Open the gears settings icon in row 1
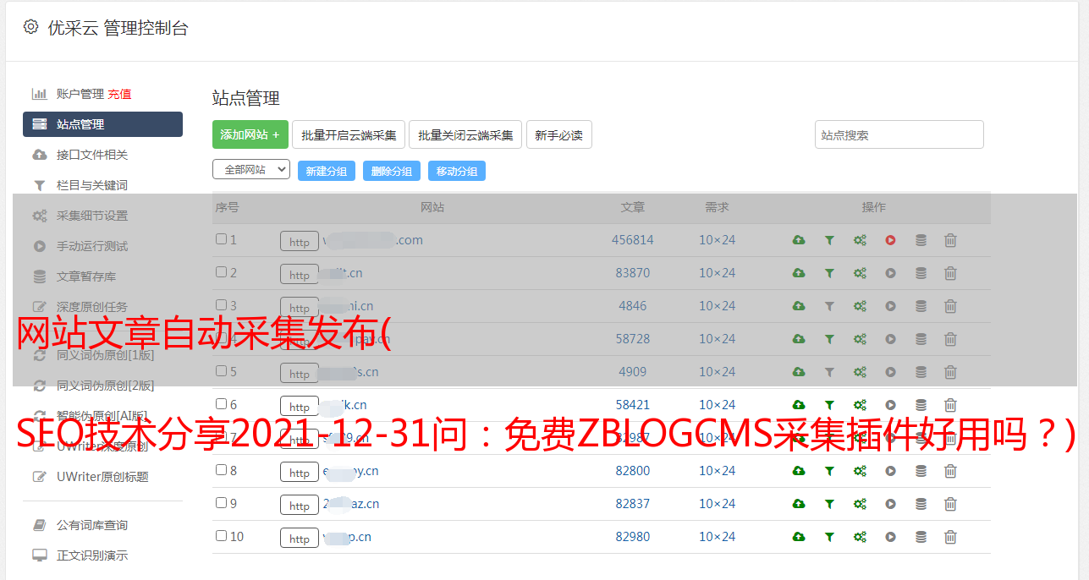 [x=860, y=240]
